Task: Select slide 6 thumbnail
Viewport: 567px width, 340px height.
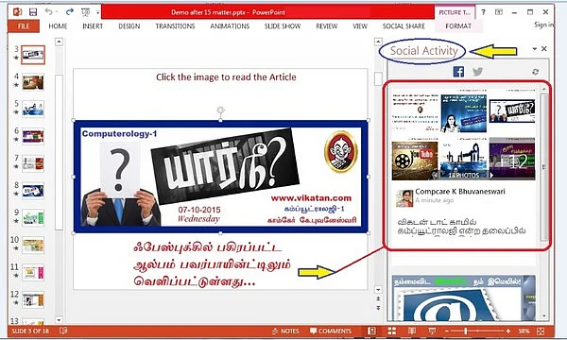Action: [x=33, y=136]
